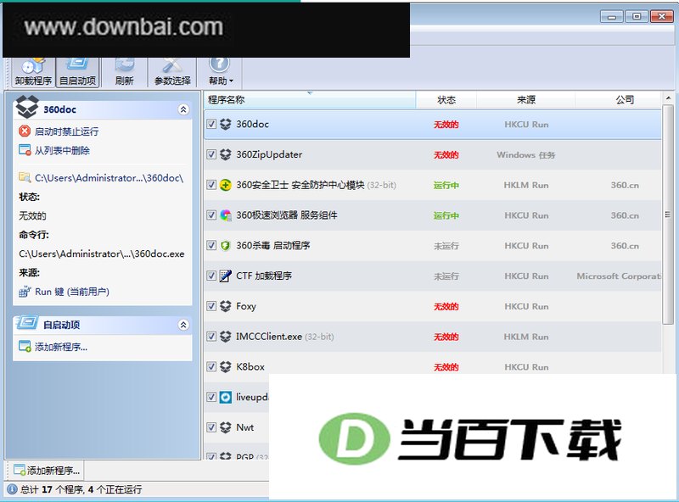Click the 360doc row program icon
This screenshot has width=679, height=502.
226,124
